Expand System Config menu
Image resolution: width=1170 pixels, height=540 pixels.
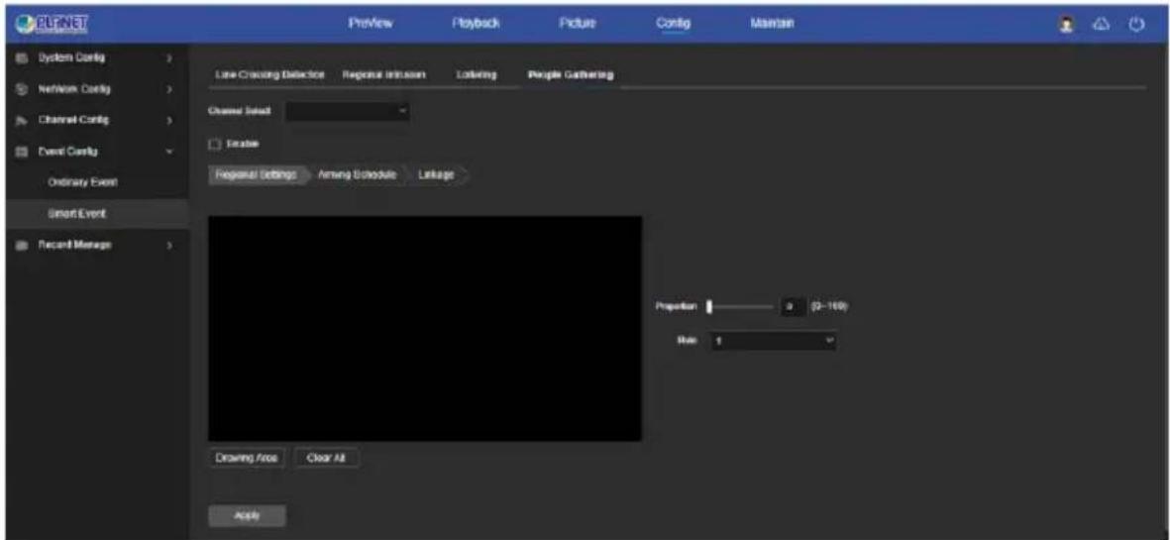170,58
